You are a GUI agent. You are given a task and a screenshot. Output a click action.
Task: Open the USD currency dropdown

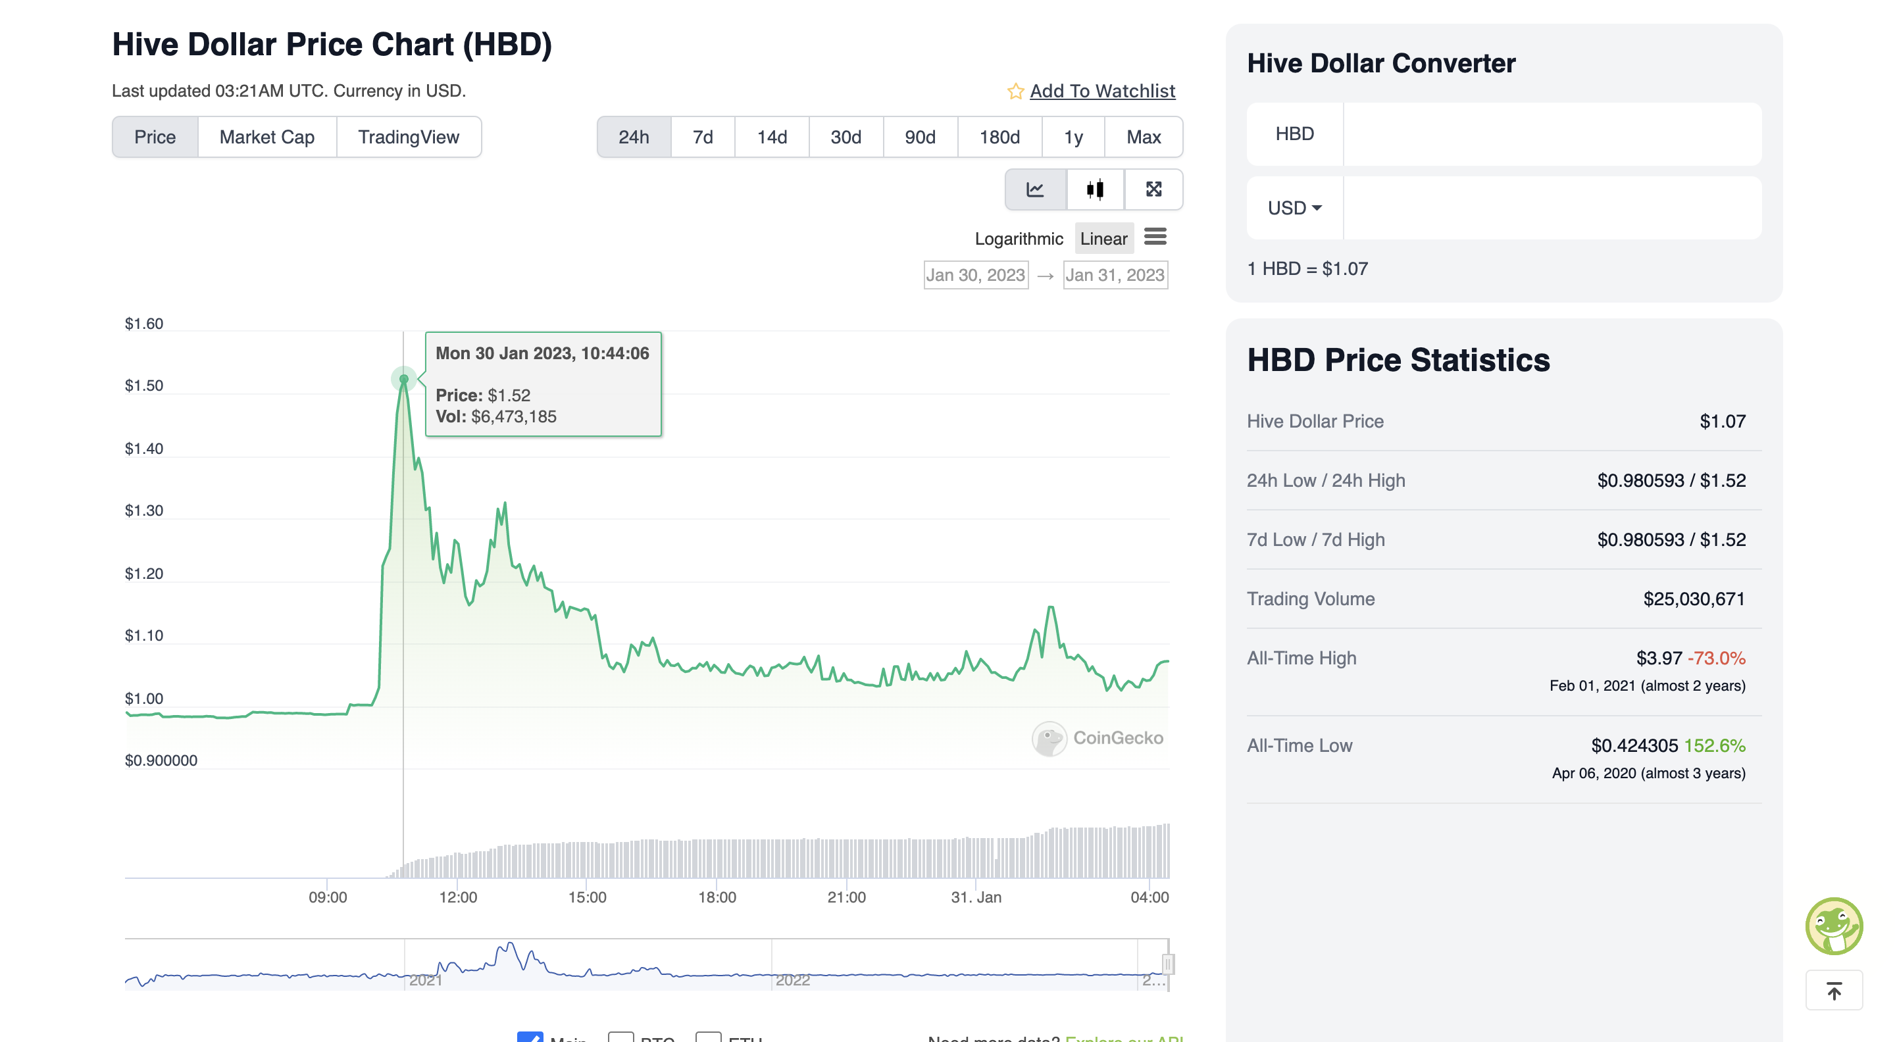[x=1295, y=208]
